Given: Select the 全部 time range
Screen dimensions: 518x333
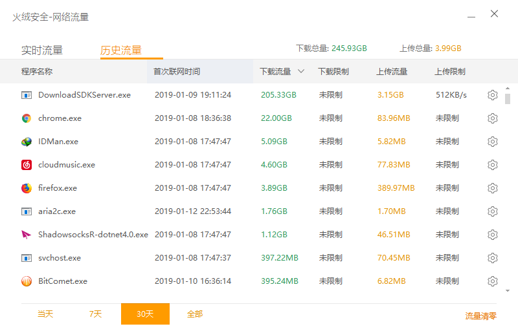Looking at the screenshot, I should click(x=195, y=314).
